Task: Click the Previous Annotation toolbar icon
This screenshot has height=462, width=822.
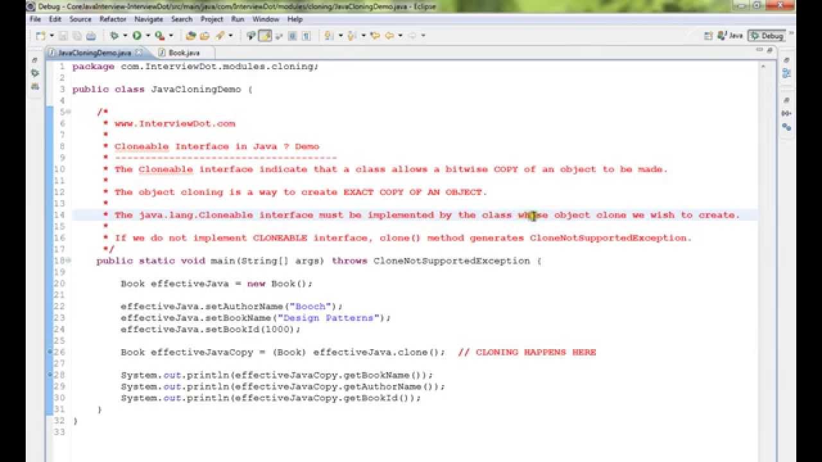Action: pos(351,36)
